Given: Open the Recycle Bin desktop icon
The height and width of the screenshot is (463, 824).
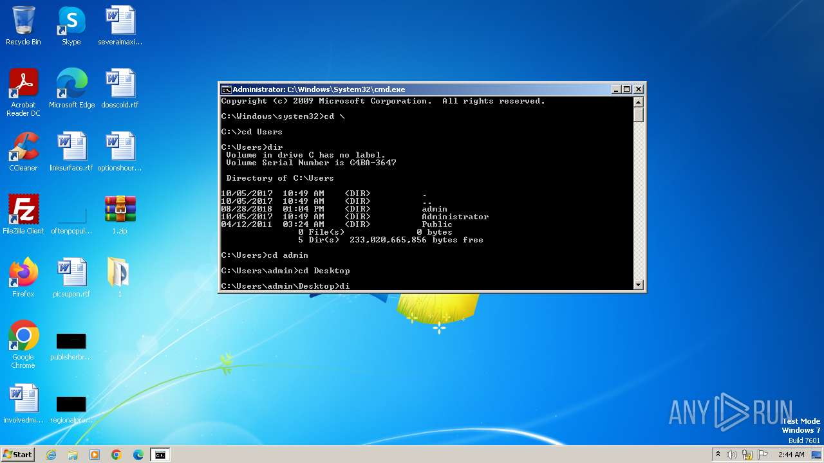Looking at the screenshot, I should click(23, 26).
